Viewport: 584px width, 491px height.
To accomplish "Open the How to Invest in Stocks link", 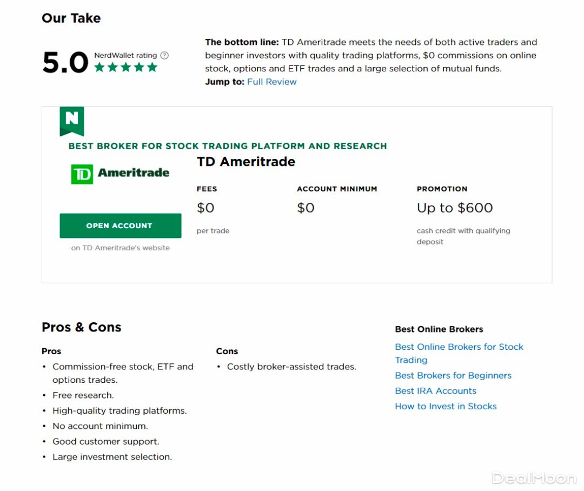I will [x=446, y=406].
